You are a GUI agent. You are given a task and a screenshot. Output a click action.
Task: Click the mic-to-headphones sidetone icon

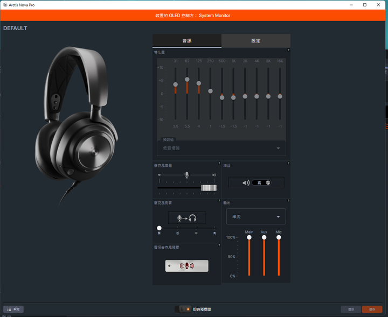click(x=187, y=218)
